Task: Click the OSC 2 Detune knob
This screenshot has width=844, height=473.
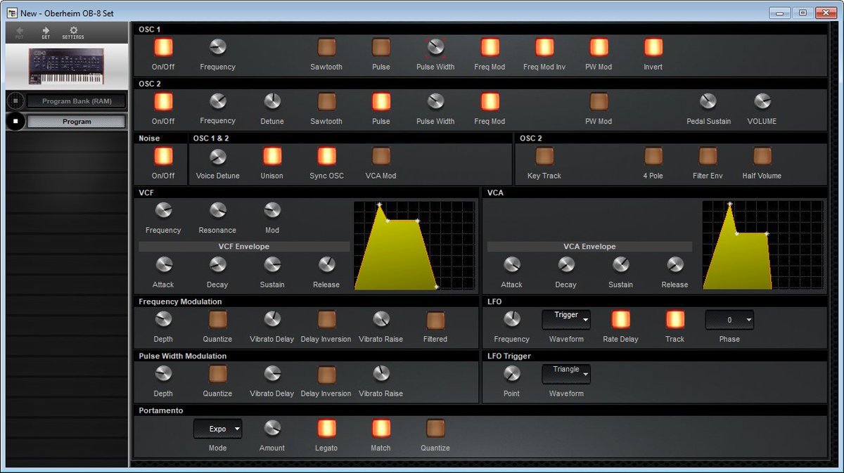Action: pos(272,101)
